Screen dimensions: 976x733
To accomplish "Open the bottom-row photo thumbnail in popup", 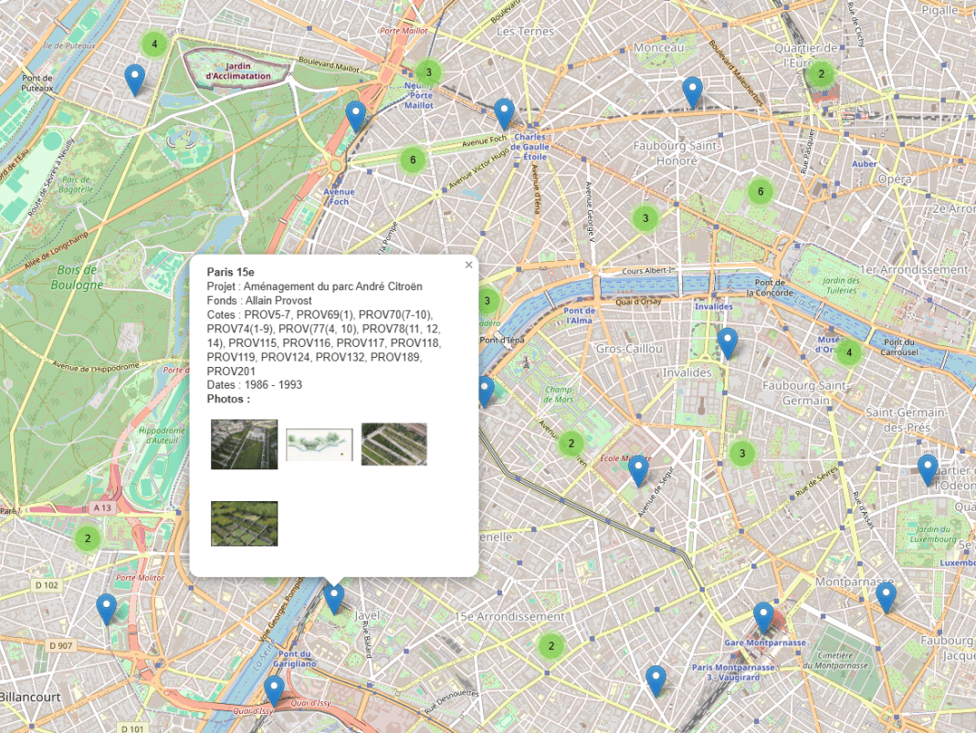I will tap(244, 523).
